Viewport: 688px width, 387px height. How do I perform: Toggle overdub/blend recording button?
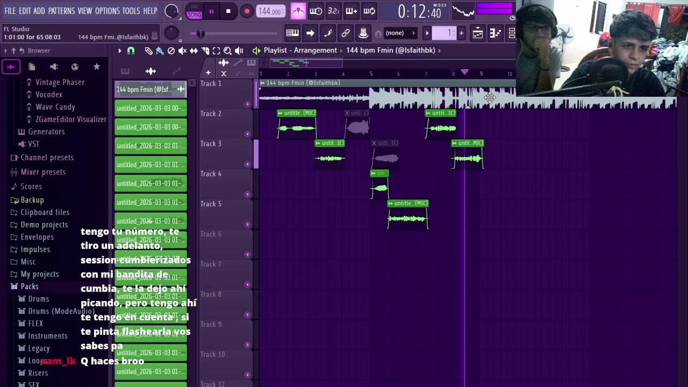click(x=351, y=11)
